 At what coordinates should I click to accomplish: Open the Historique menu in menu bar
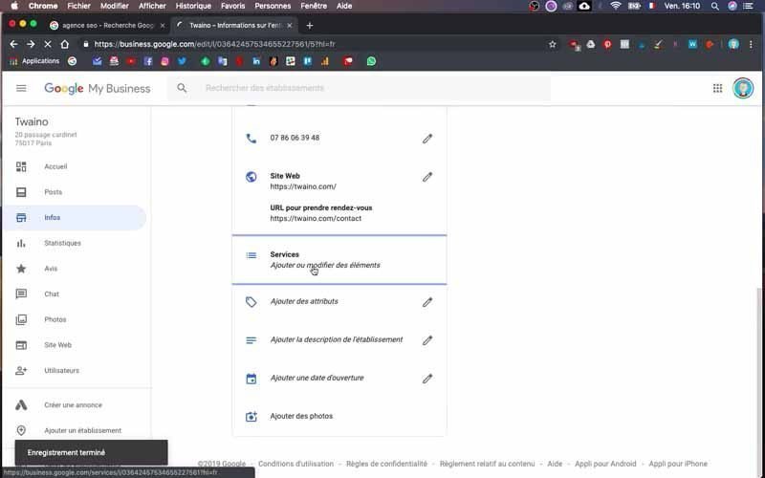coord(193,6)
